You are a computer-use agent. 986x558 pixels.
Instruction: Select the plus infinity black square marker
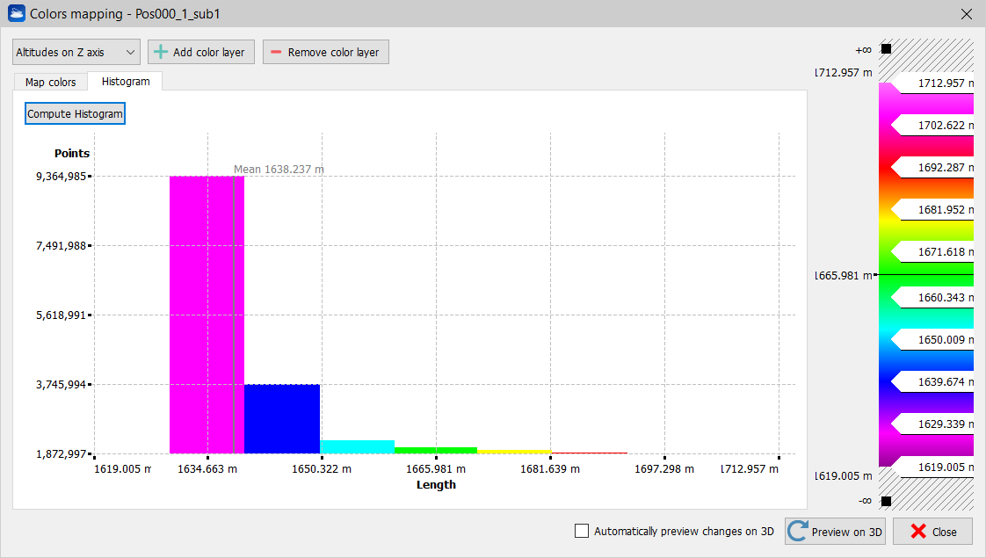click(886, 49)
